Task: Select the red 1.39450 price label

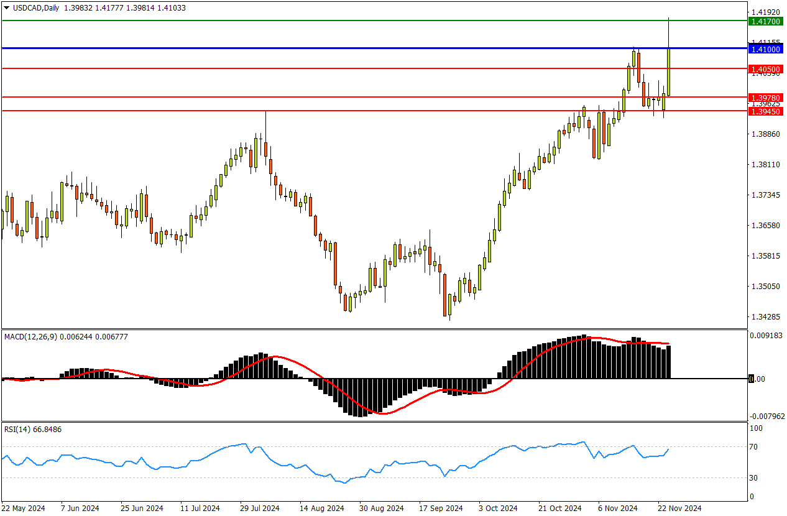Action: pyautogui.click(x=765, y=111)
